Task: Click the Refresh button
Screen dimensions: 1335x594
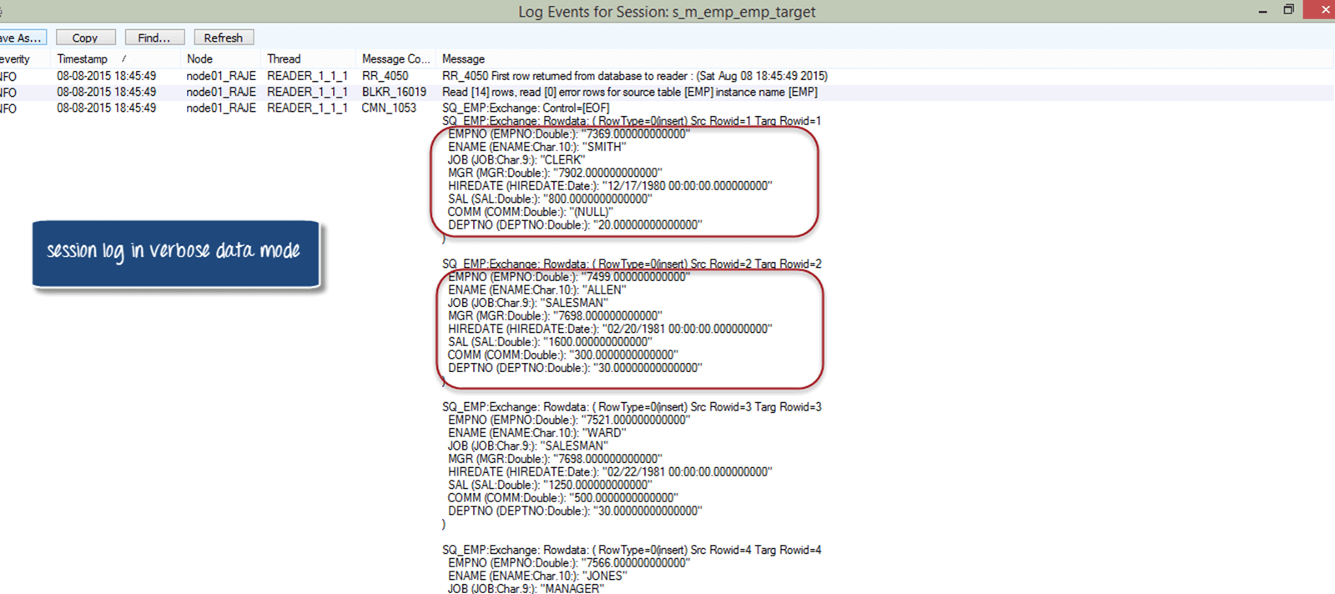Action: coord(224,38)
